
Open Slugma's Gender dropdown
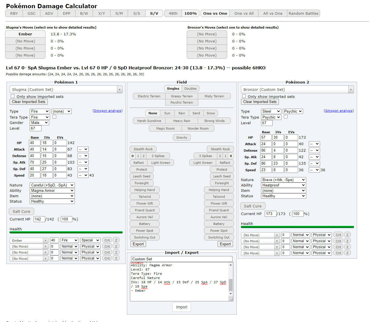(40, 123)
